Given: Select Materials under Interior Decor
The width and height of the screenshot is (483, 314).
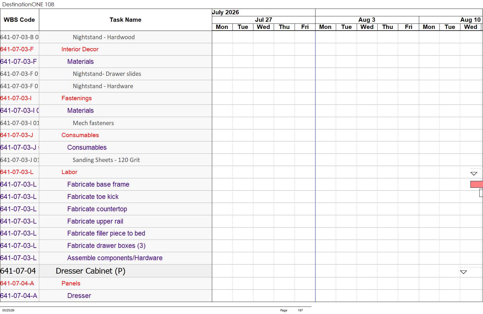Looking at the screenshot, I should tap(80, 62).
